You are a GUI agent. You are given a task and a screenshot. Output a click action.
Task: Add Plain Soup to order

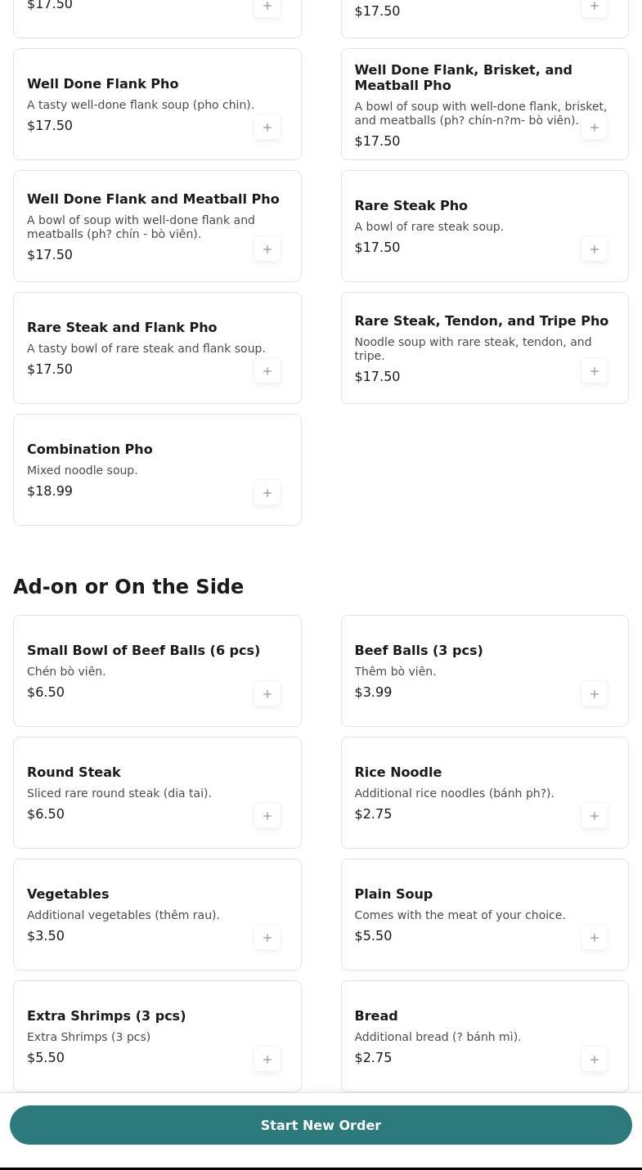(595, 938)
